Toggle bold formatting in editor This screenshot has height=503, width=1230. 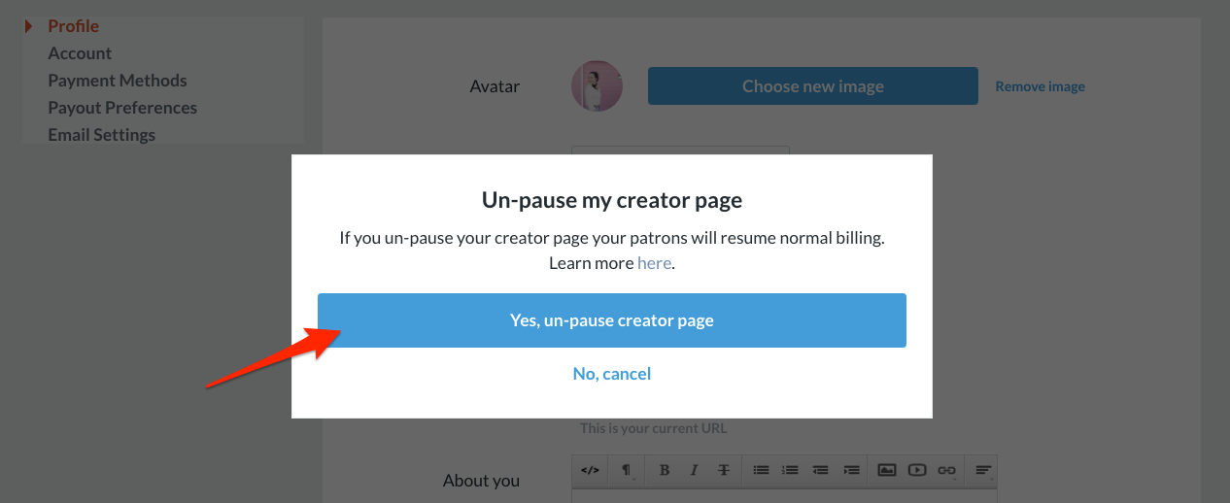coord(665,470)
